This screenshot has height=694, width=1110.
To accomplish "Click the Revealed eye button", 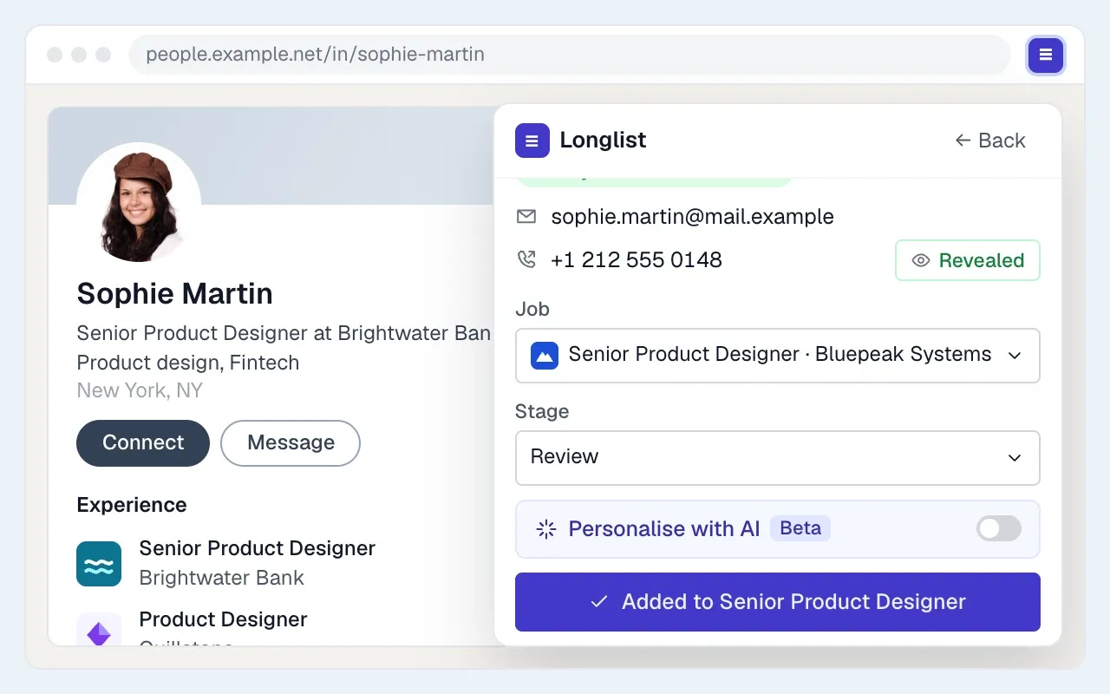I will tap(968, 260).
